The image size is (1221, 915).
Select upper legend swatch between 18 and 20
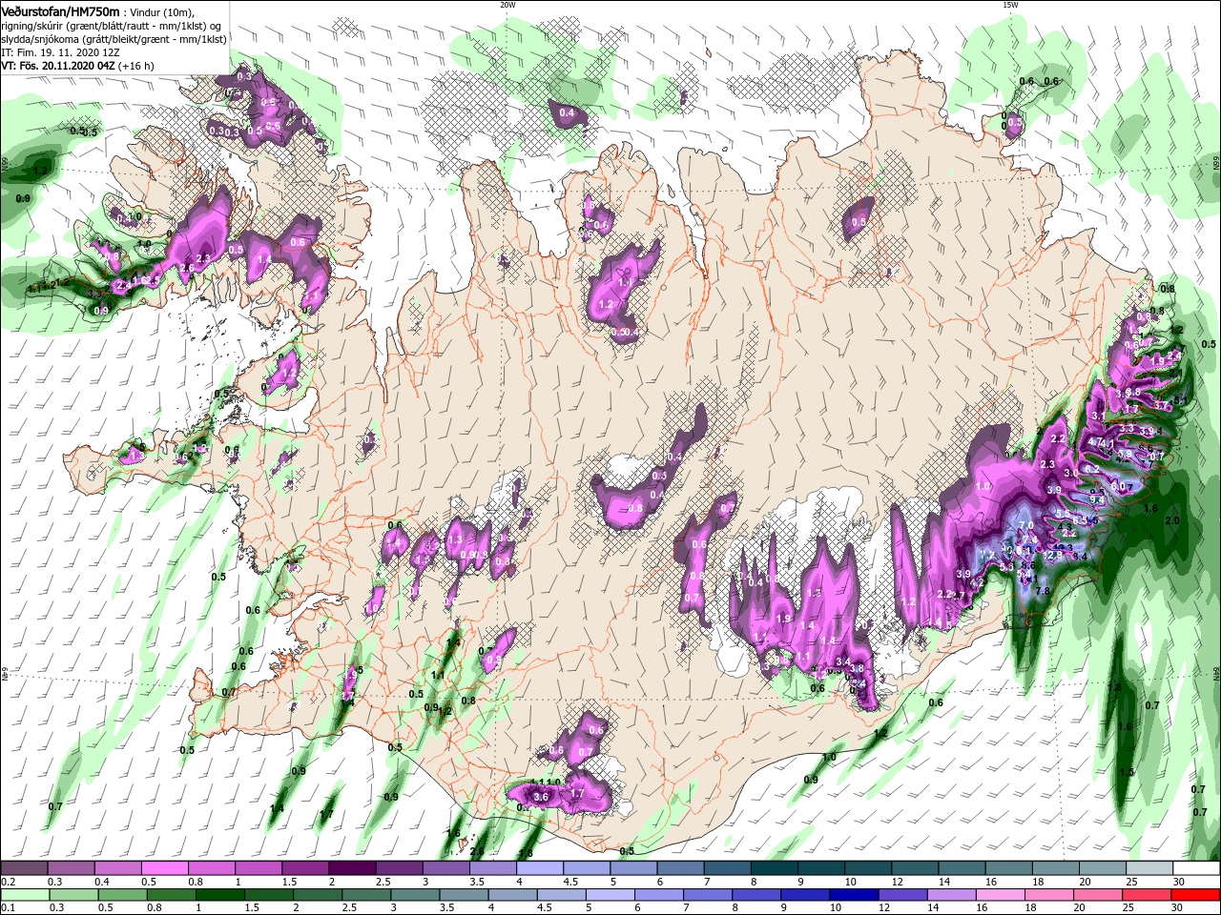1057,868
